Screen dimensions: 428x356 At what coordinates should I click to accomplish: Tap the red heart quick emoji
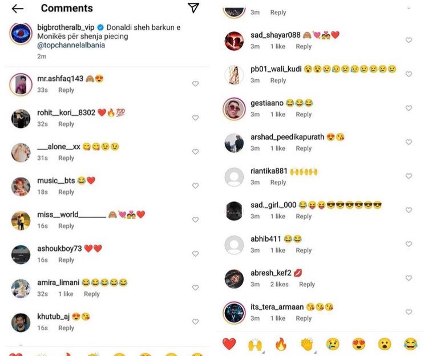point(229,343)
